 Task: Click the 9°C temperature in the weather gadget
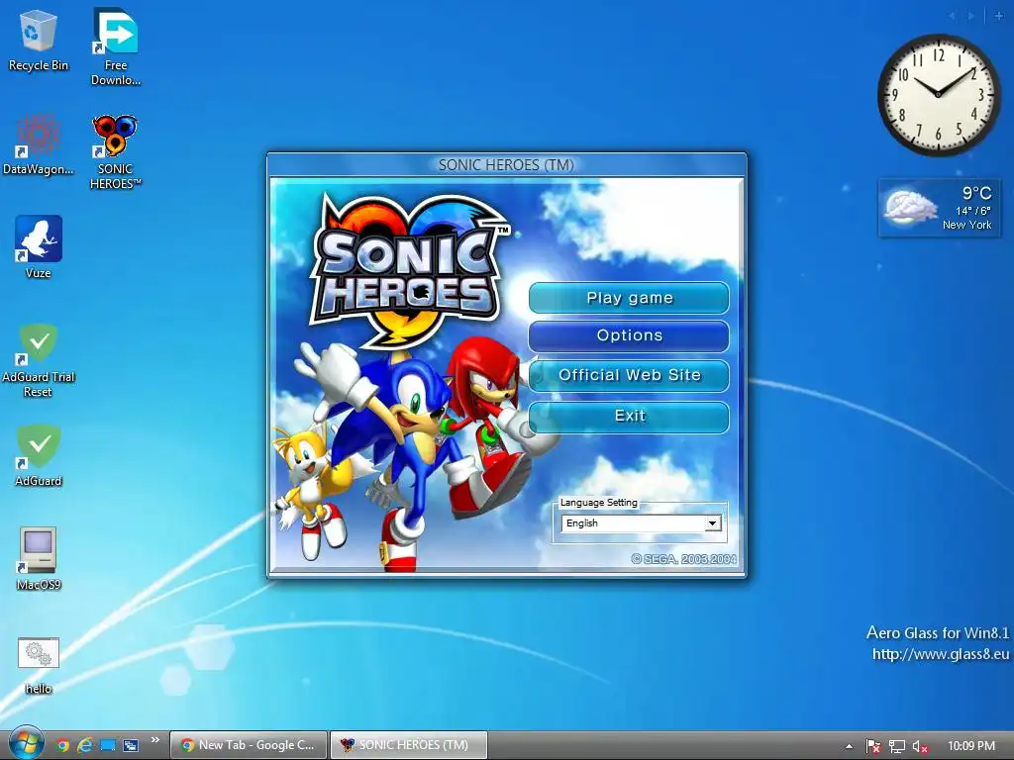pos(976,193)
